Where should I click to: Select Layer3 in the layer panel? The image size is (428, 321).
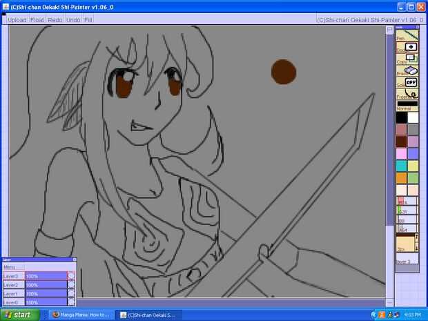[x=14, y=276]
